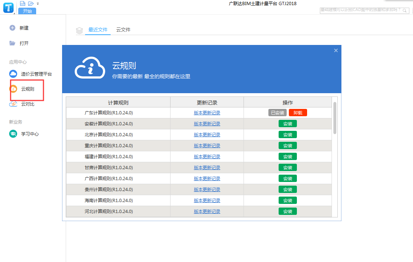Select the 福建计算规则(R1.0.24.0) row name

pyautogui.click(x=109, y=156)
